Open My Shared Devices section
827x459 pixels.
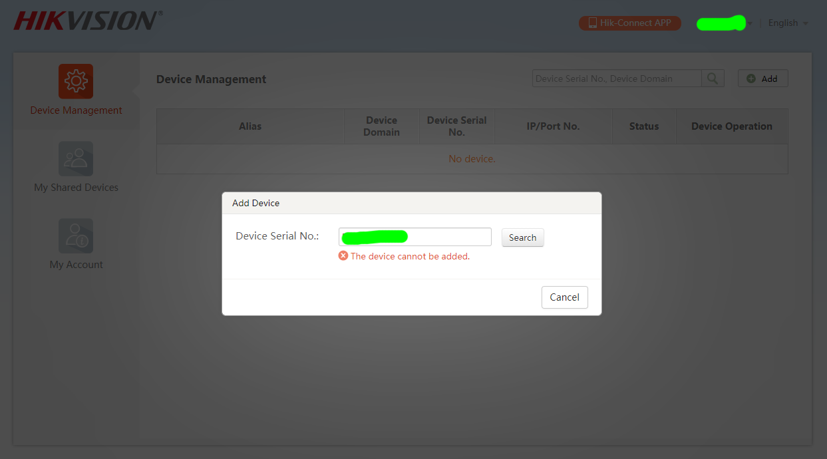click(x=75, y=166)
